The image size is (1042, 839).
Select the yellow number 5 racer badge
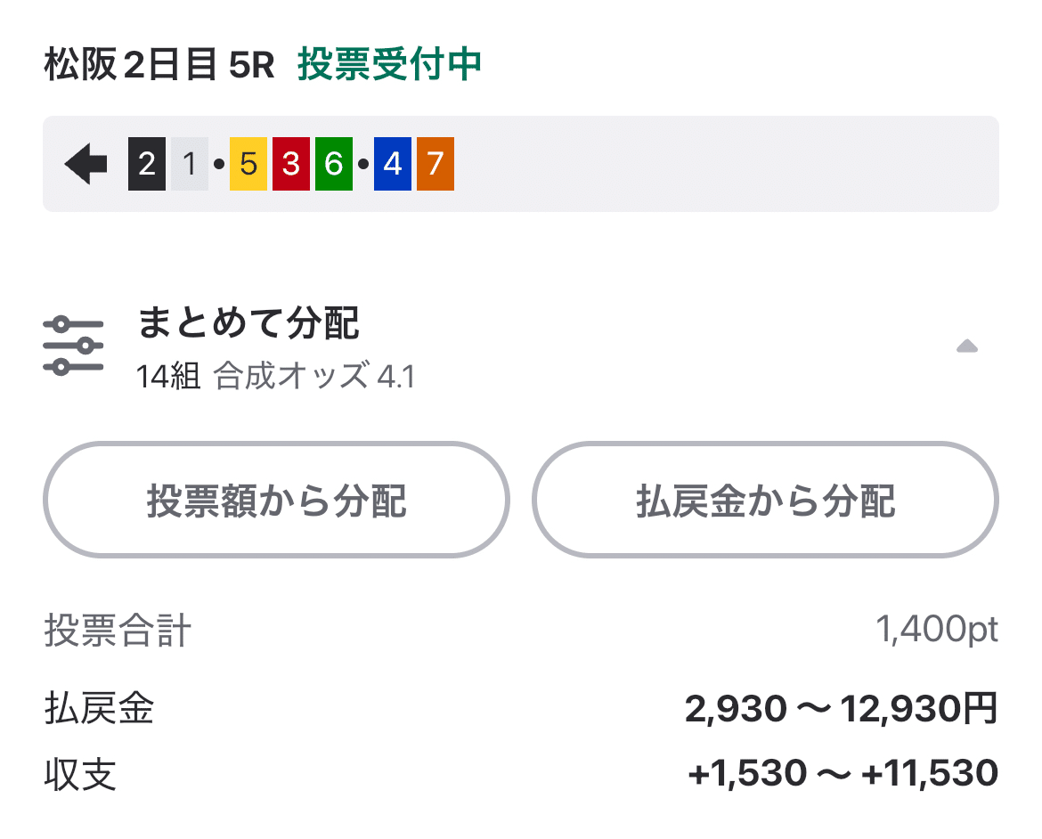248,164
